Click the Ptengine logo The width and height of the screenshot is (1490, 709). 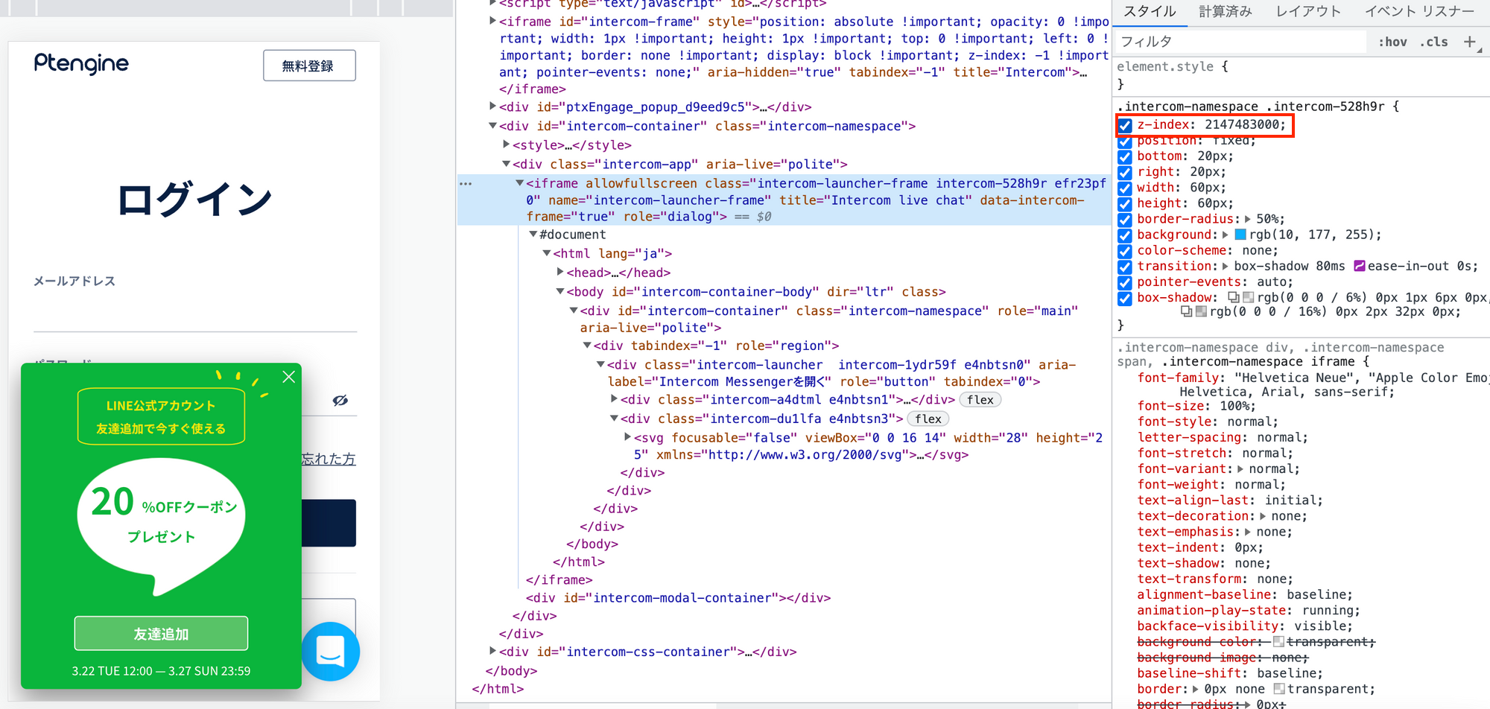pos(81,64)
